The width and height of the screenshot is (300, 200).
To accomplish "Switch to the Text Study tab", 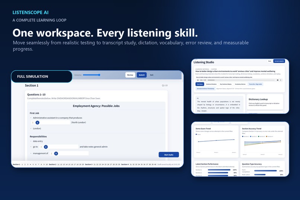I will click(x=200, y=84).
